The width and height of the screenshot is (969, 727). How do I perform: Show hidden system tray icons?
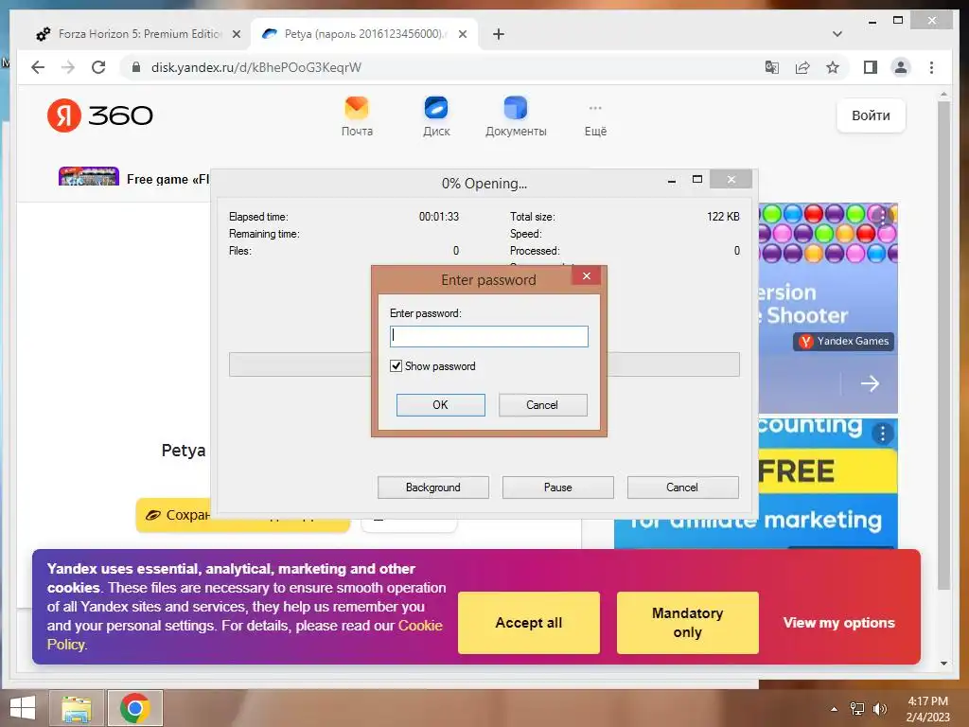tap(834, 709)
